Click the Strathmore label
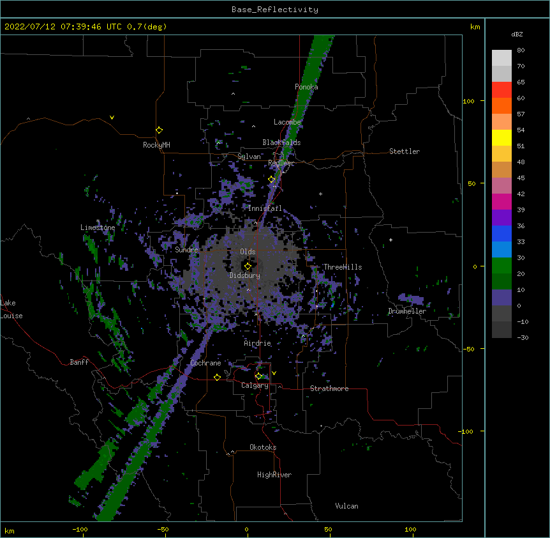The width and height of the screenshot is (550, 538). pyautogui.click(x=329, y=388)
